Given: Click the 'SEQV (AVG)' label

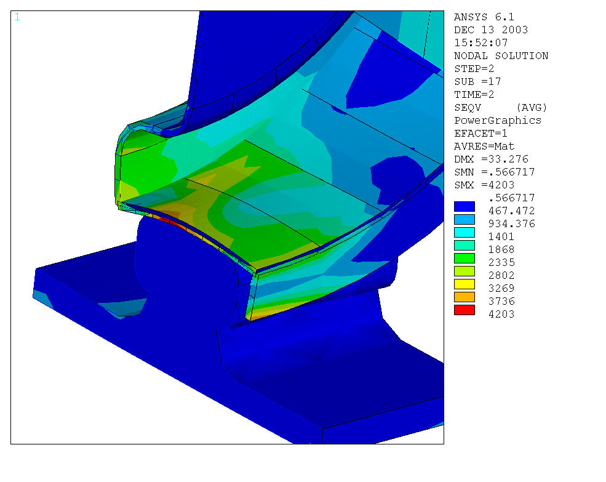Looking at the screenshot, I should coord(501,108).
